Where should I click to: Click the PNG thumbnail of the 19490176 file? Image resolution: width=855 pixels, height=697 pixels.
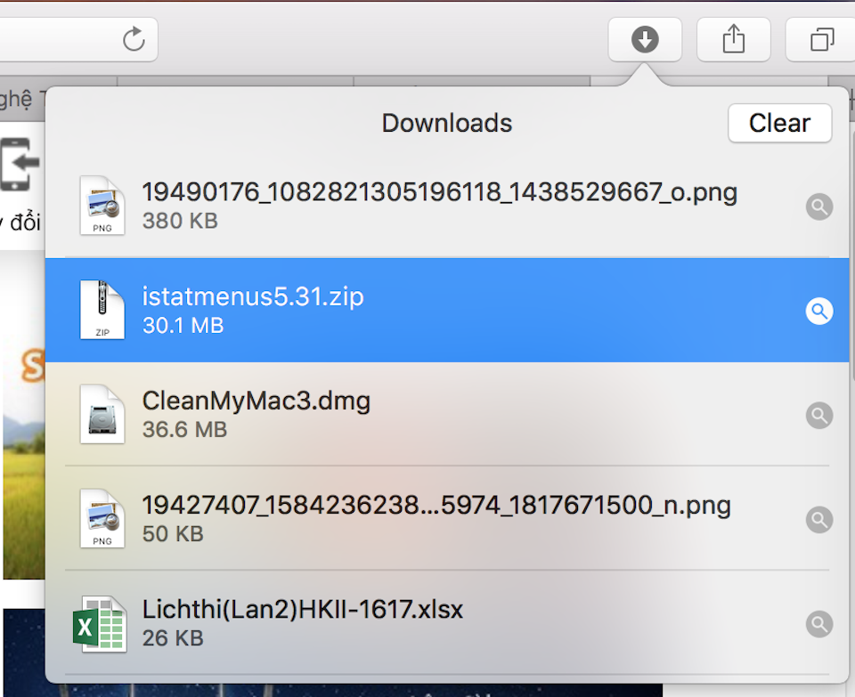102,206
